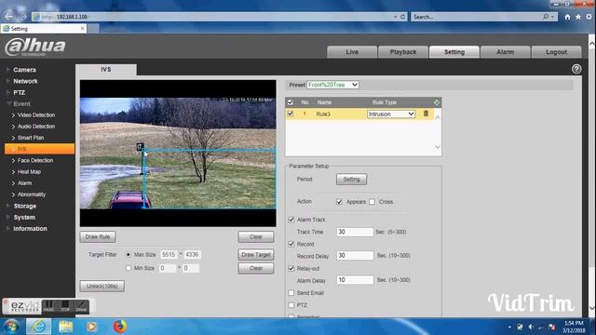Image resolution: width=596 pixels, height=335 pixels.
Task: Click the Track Time input field
Action: (x=355, y=232)
